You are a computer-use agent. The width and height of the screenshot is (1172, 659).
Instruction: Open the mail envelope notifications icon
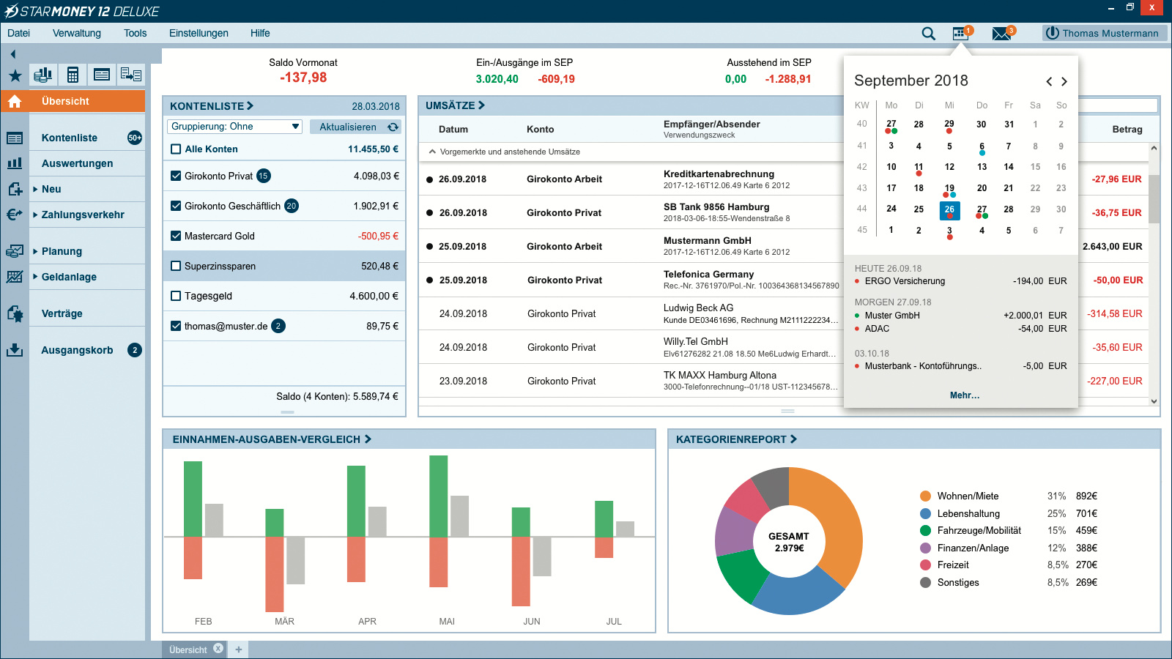pyautogui.click(x=1001, y=34)
